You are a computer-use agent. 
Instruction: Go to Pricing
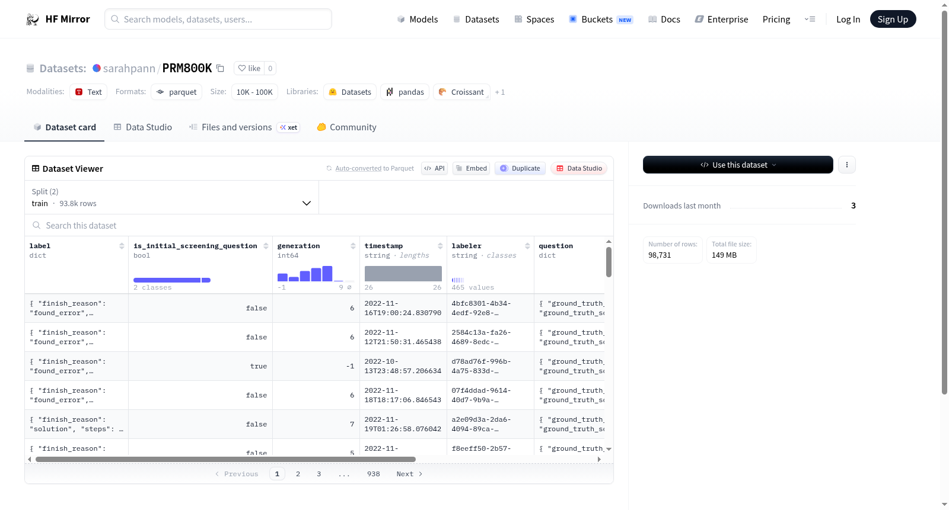click(x=776, y=19)
